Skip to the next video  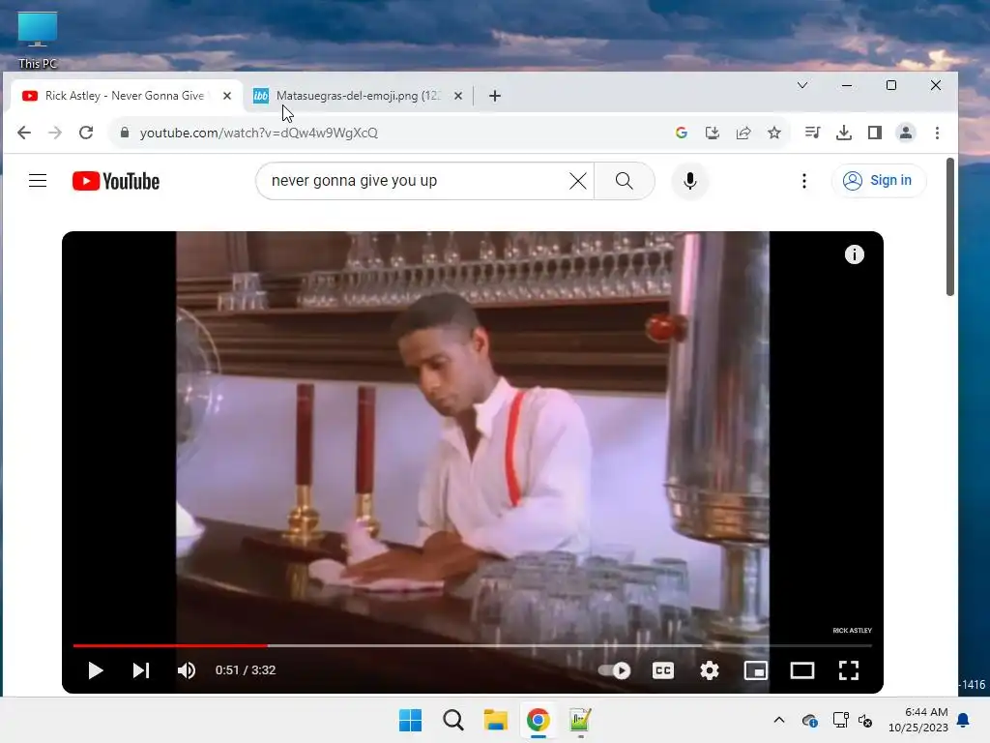(x=141, y=670)
